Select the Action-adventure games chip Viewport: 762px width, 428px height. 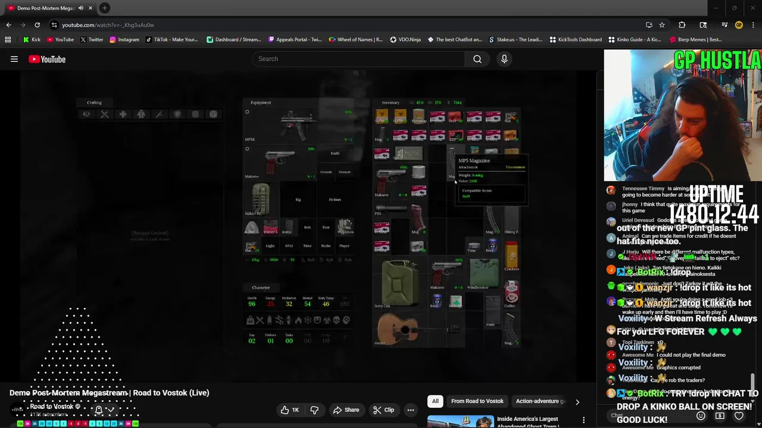tap(539, 401)
